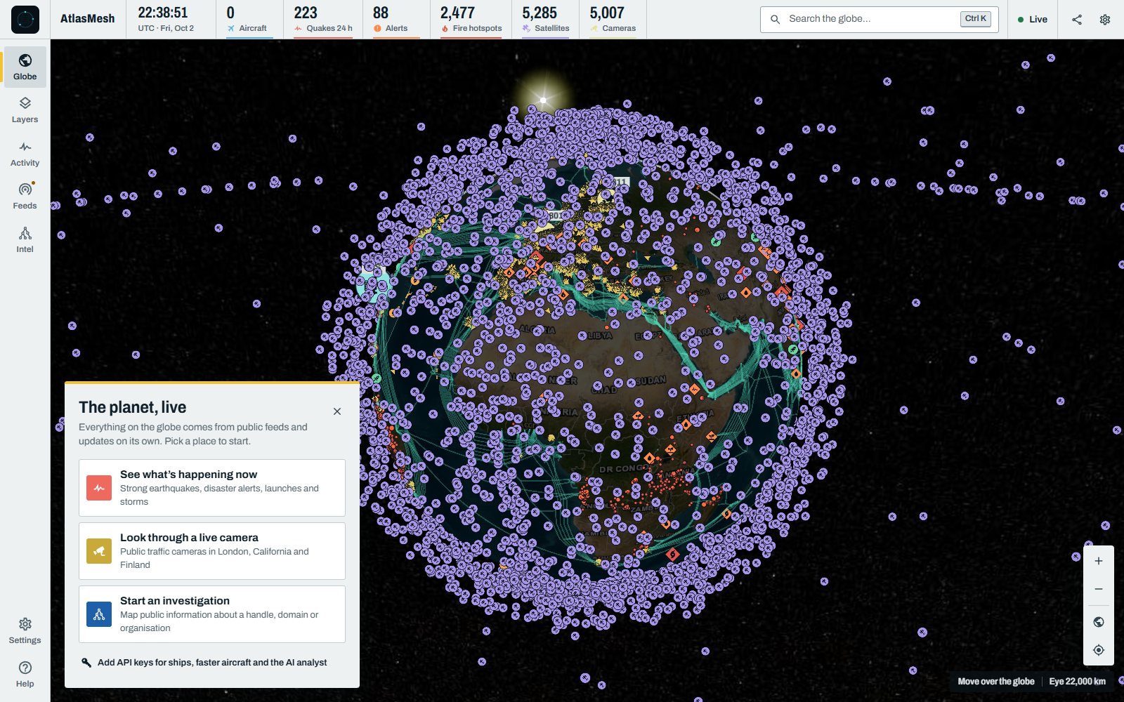The image size is (1124, 702).
Task: Select Start an investigation card
Action: coord(212,614)
